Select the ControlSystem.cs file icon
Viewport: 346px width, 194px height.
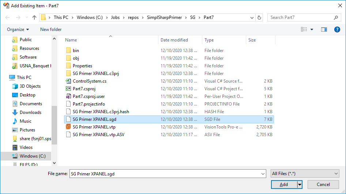pyautogui.click(x=68, y=81)
